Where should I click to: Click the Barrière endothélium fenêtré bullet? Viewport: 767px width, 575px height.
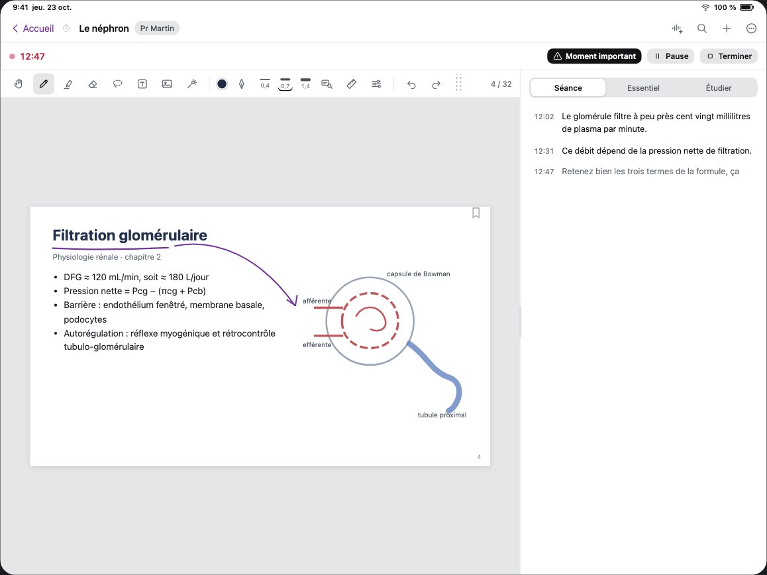pos(164,312)
